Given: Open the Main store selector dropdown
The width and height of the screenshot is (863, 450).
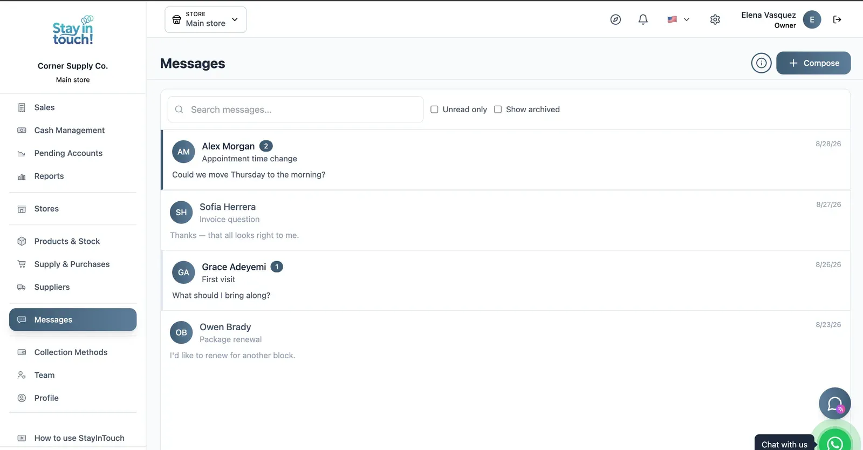Looking at the screenshot, I should (x=206, y=19).
